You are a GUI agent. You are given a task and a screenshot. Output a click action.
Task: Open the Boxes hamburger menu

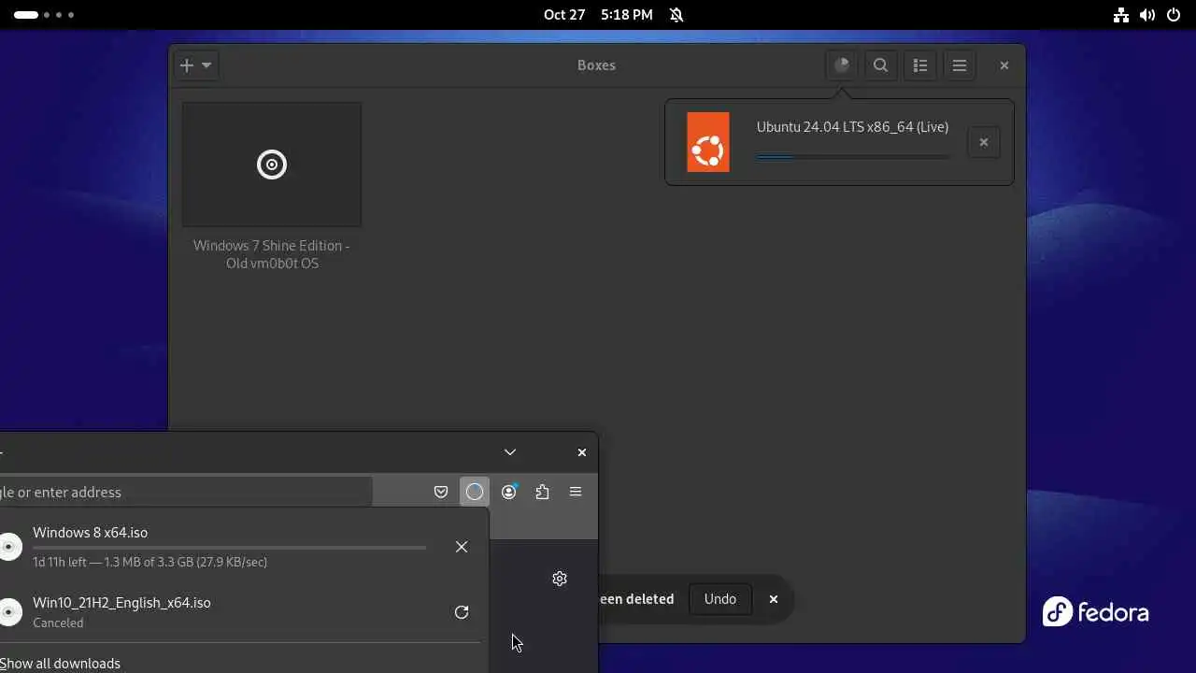pyautogui.click(x=960, y=65)
